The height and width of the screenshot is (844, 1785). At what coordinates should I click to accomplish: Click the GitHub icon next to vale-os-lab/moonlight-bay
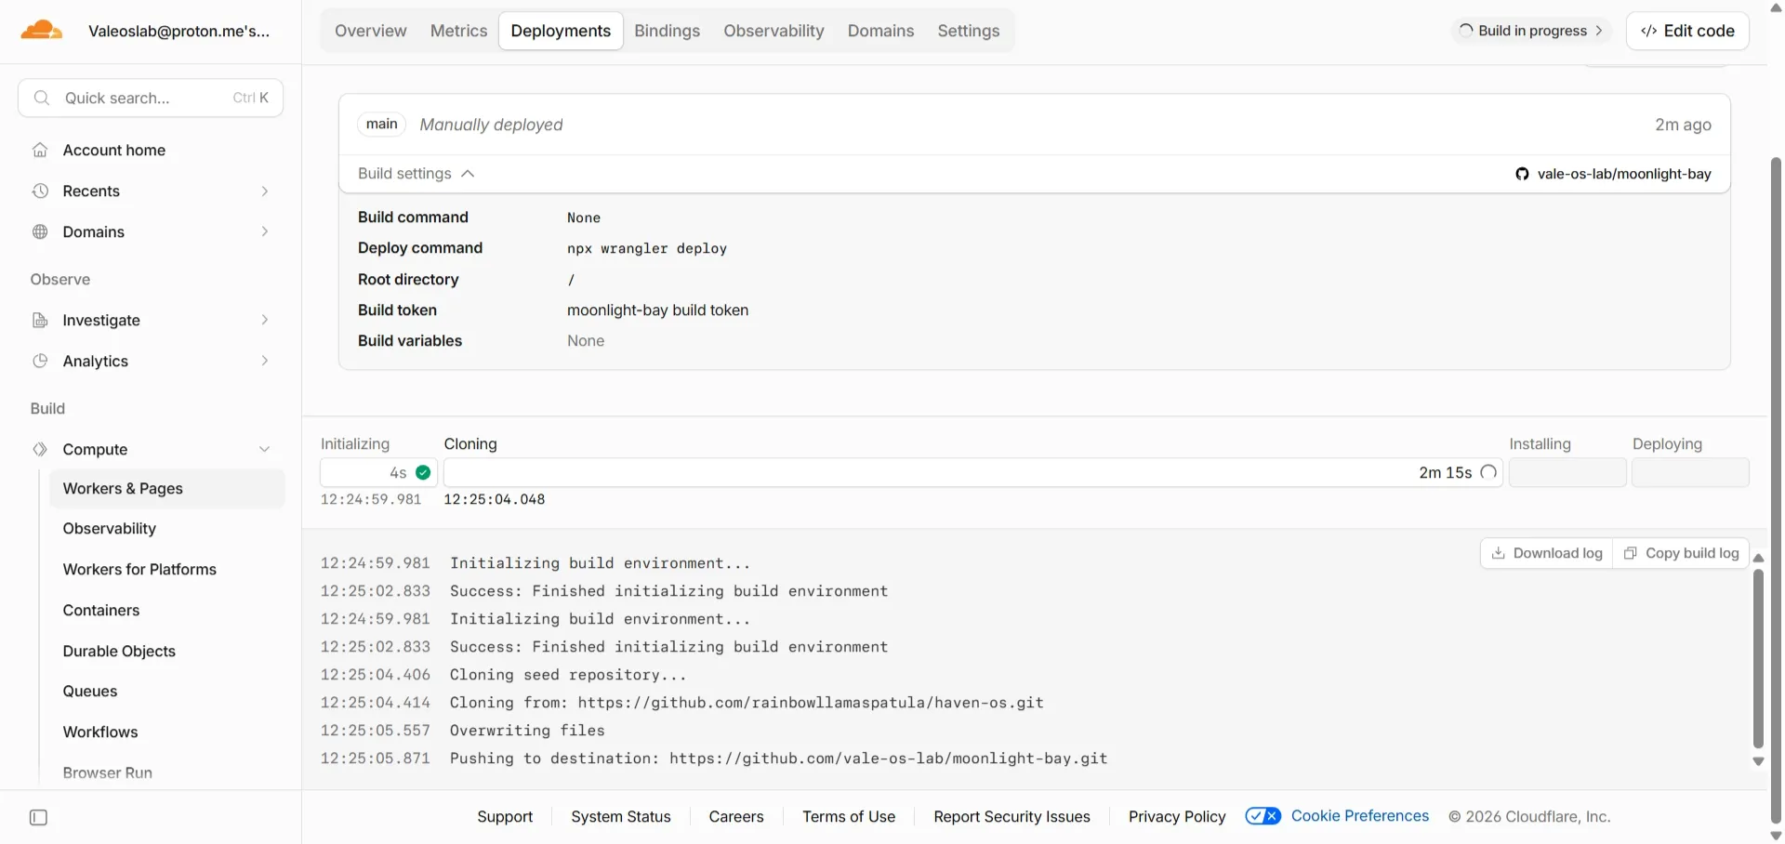tap(1522, 174)
